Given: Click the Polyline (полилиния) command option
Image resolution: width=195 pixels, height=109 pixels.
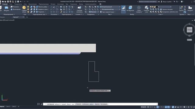Looking at the screenshot, I should coord(85,104).
